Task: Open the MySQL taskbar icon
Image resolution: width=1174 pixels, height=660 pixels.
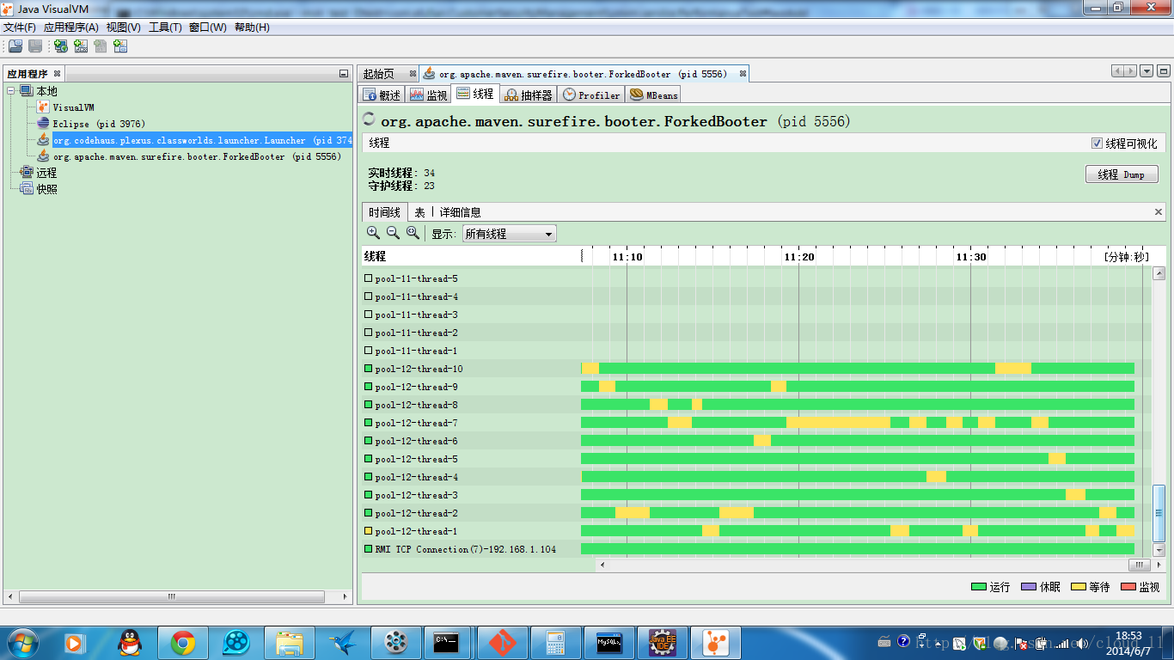Action: click(x=608, y=642)
